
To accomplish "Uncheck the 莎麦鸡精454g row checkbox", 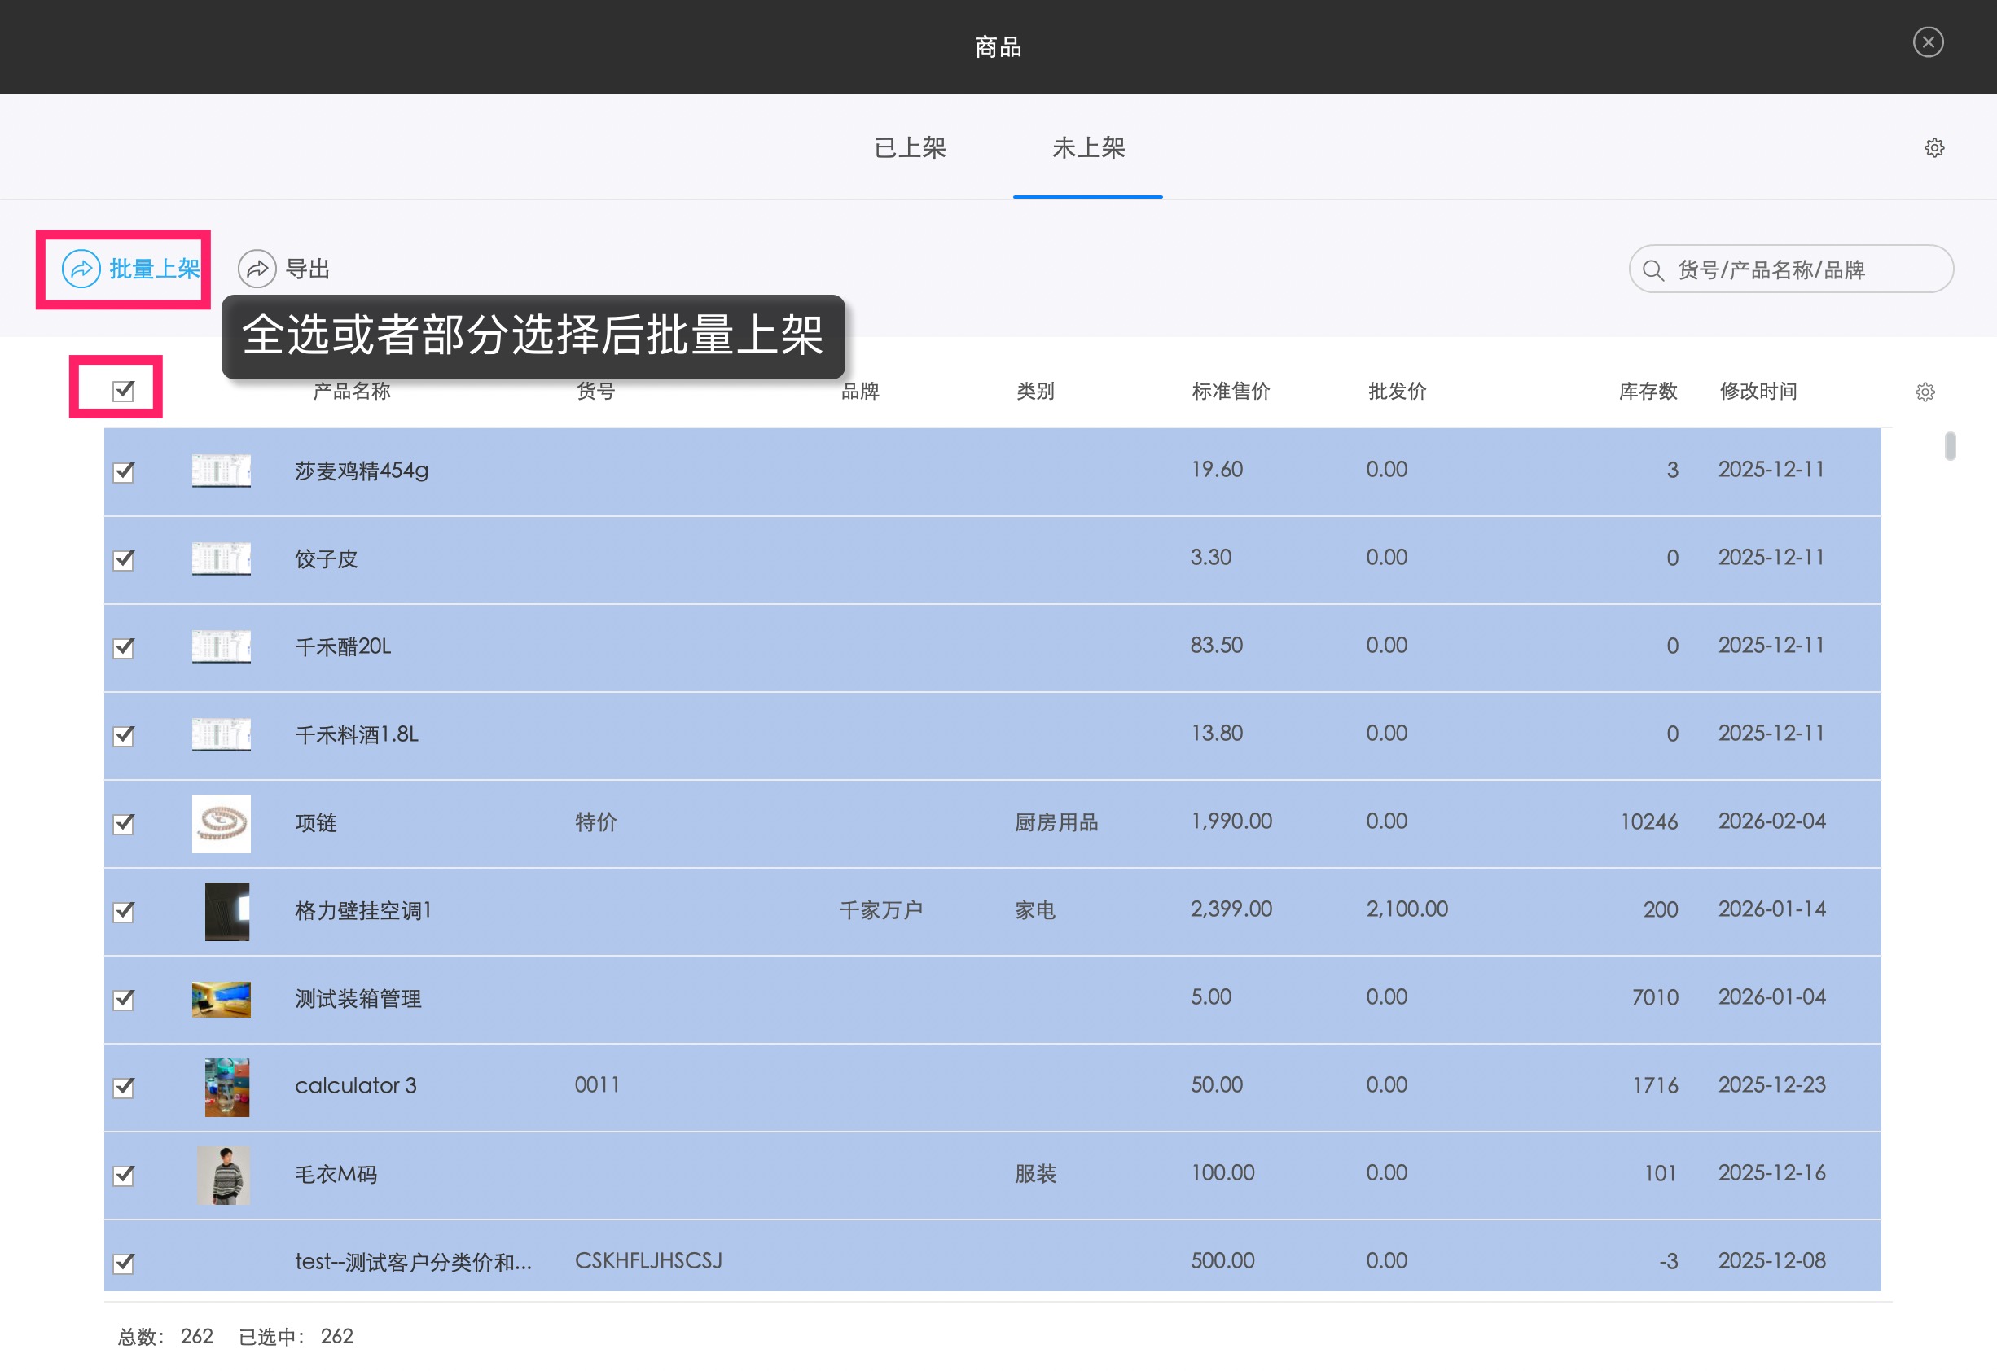I will tap(124, 471).
